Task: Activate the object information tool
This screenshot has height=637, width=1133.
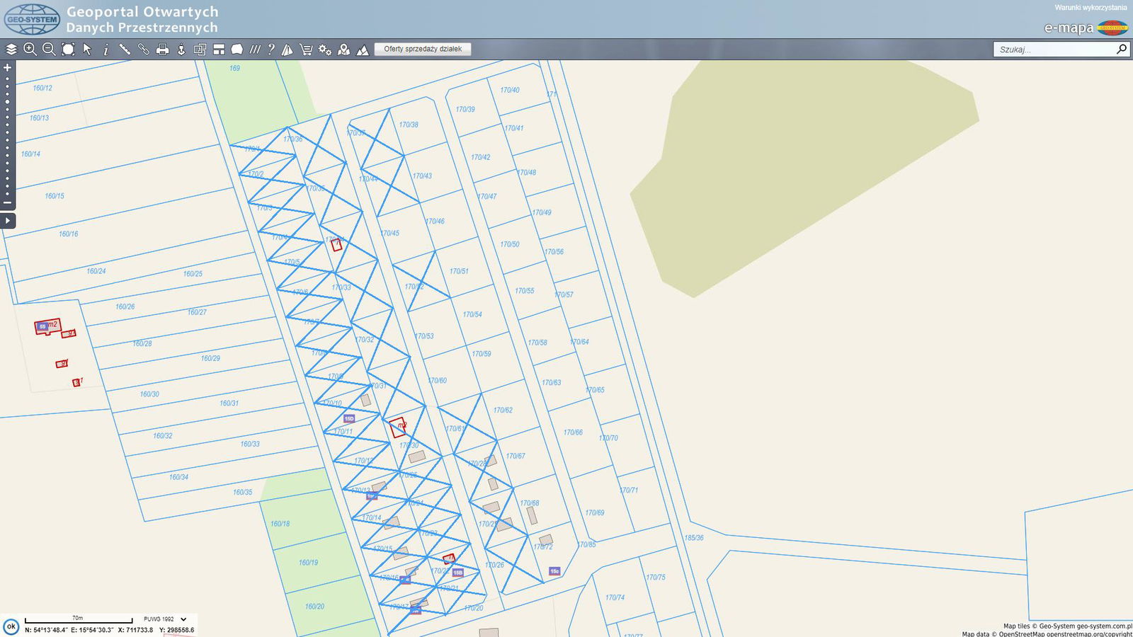Action: click(106, 50)
